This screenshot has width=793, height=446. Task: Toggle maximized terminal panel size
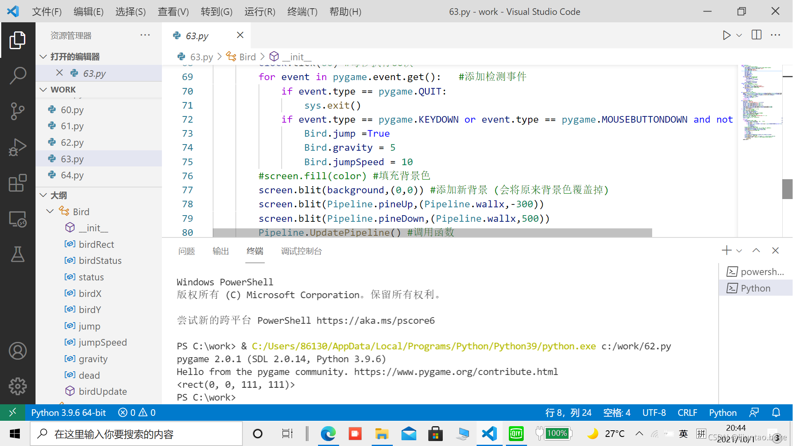(756, 251)
